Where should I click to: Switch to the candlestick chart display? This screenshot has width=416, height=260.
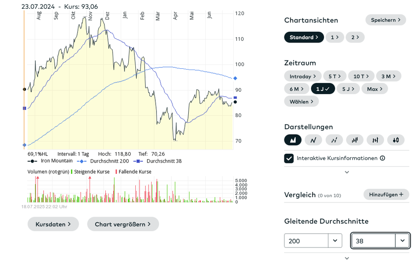coord(396,140)
